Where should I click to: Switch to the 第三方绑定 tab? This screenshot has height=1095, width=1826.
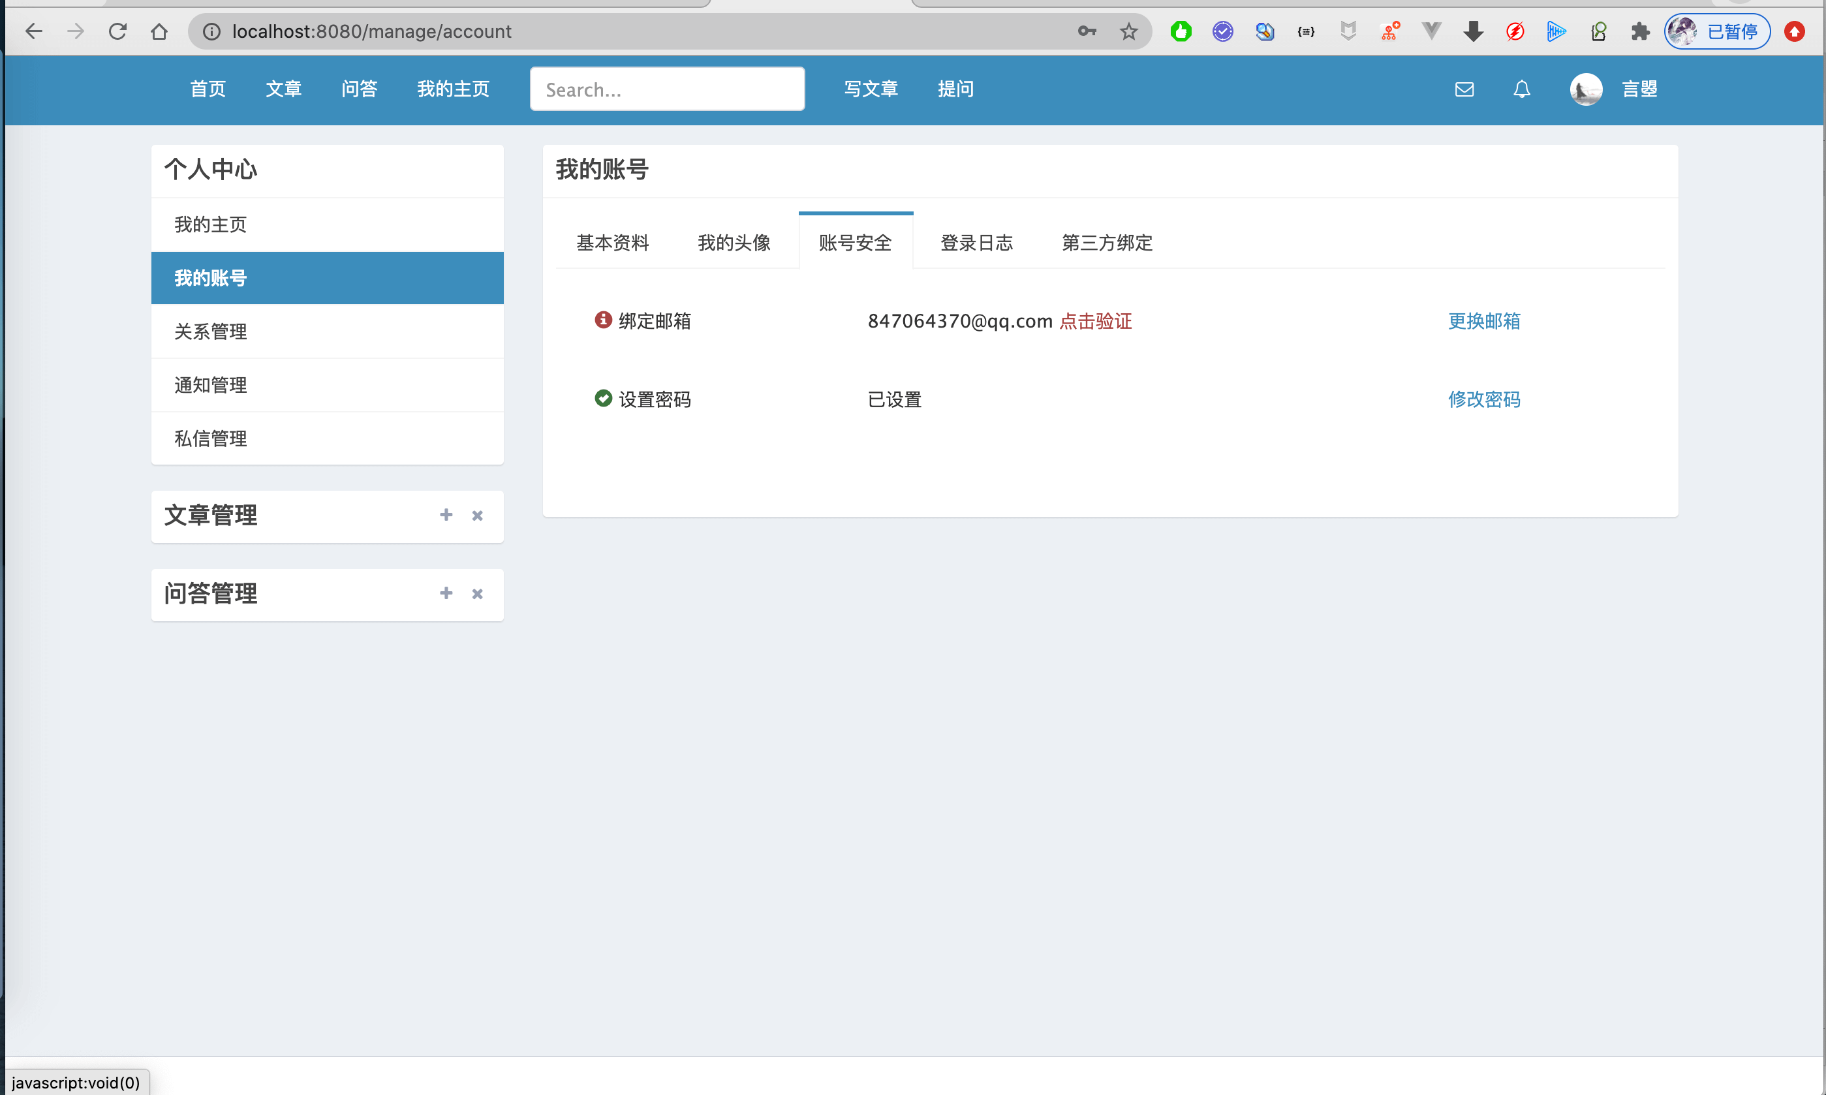[x=1106, y=243]
